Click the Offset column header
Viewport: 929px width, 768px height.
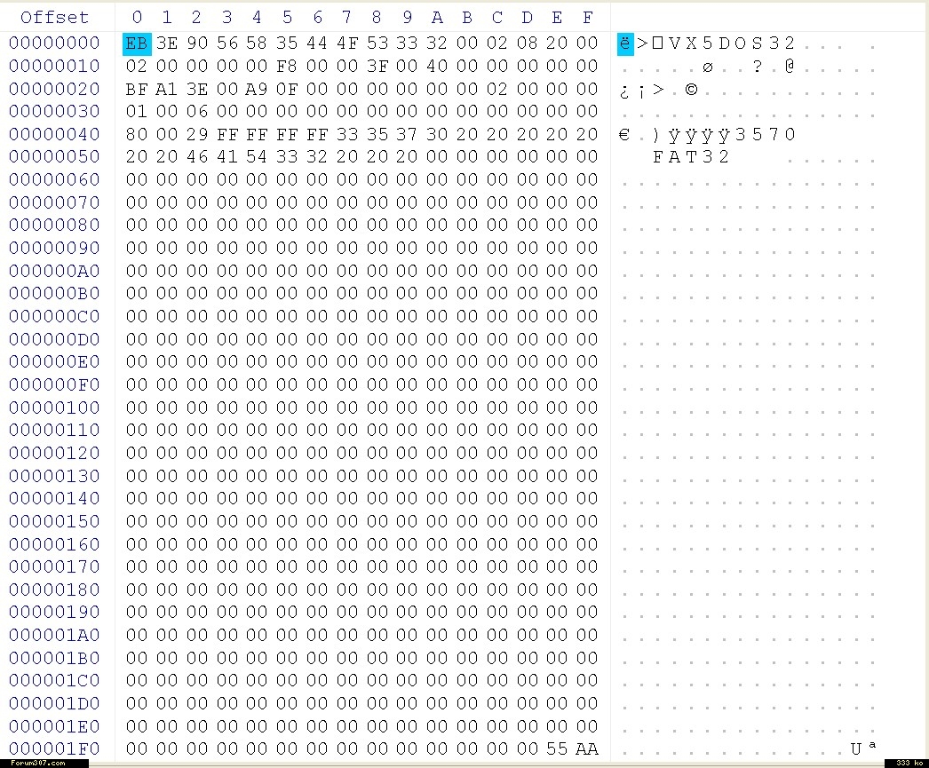[55, 17]
